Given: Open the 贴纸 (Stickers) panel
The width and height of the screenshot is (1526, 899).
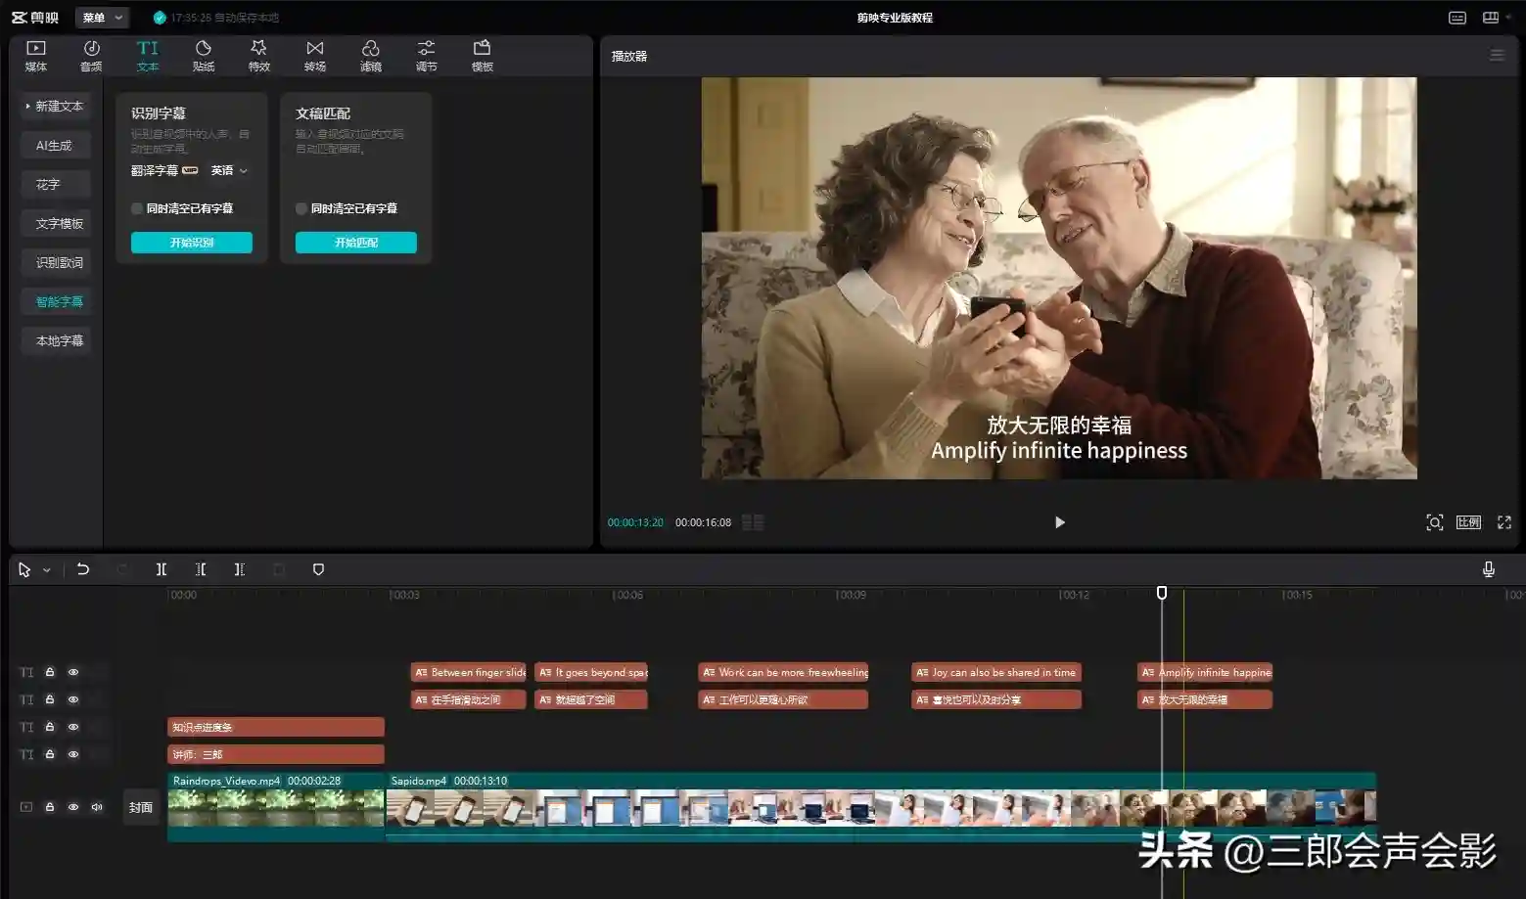Looking at the screenshot, I should coord(204,56).
